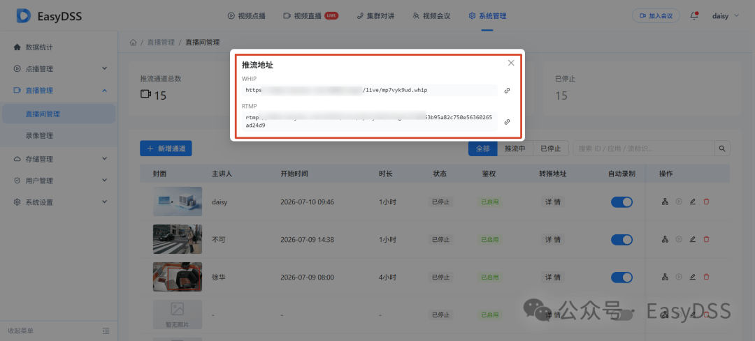Image resolution: width=755 pixels, height=341 pixels.
Task: Click the 已停止 status in 徐华 row
Action: [x=440, y=277]
